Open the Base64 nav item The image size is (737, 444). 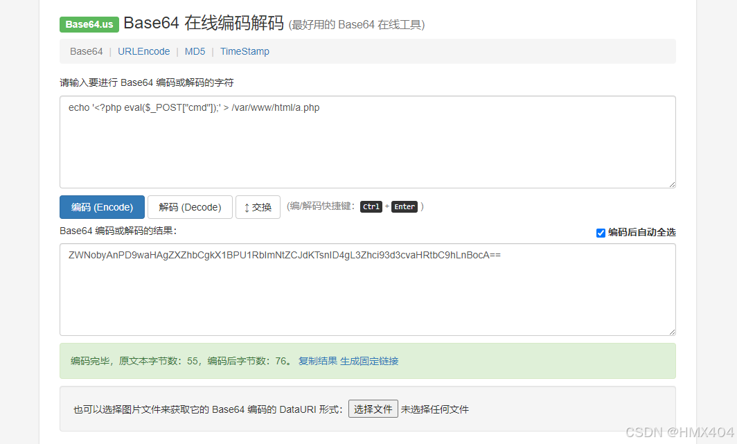click(x=86, y=51)
